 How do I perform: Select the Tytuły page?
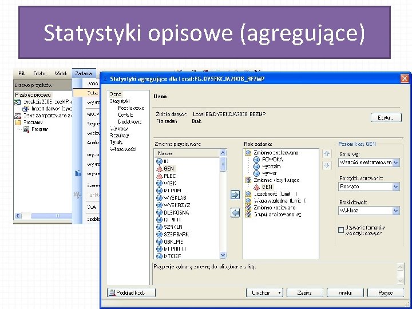116,142
